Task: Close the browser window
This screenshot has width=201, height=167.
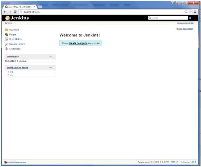Action: [193, 3]
